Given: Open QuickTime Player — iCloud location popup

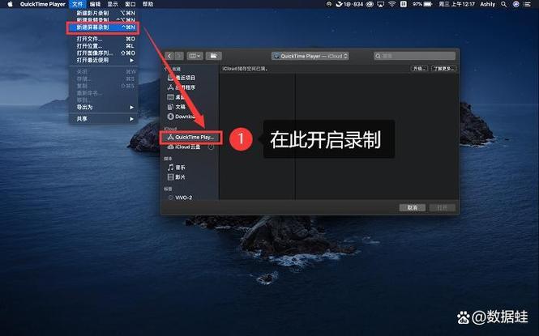Looking at the screenshot, I should [310, 56].
